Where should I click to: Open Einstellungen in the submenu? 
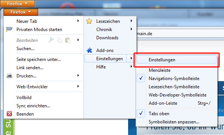click(x=176, y=60)
